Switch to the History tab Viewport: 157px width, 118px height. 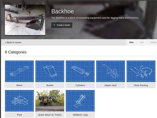153,42
